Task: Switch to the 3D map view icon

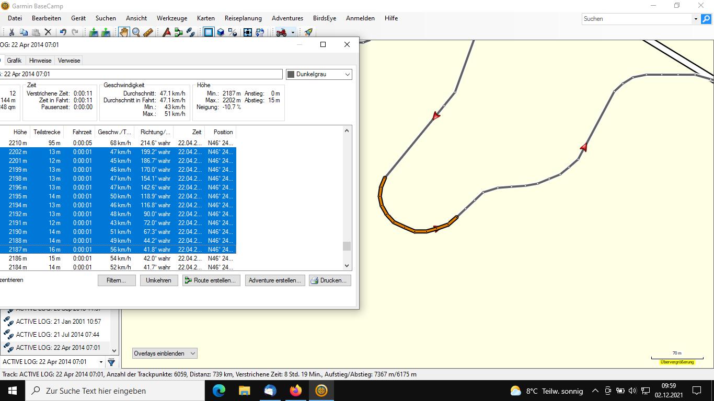Action: pyautogui.click(x=221, y=32)
